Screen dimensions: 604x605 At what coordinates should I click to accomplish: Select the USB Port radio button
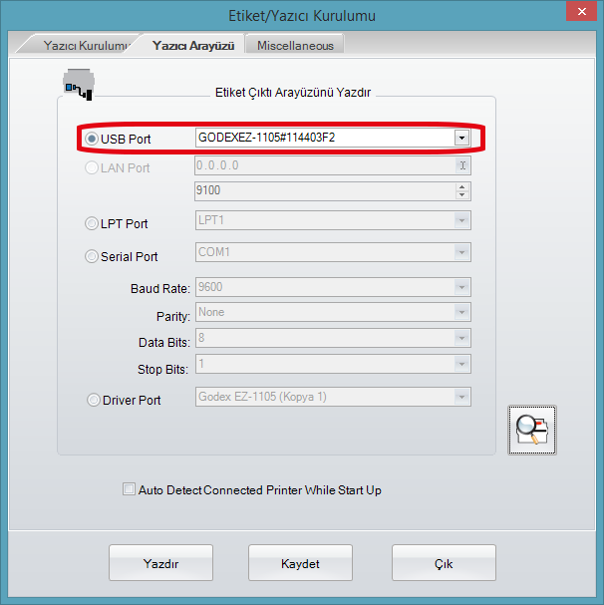pyautogui.click(x=92, y=138)
